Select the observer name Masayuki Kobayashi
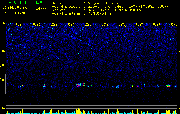The height and width of the screenshot is (114, 180). pyautogui.click(x=103, y=3)
